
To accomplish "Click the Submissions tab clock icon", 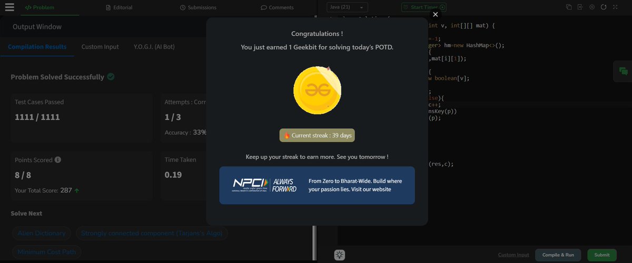I will pos(182,7).
